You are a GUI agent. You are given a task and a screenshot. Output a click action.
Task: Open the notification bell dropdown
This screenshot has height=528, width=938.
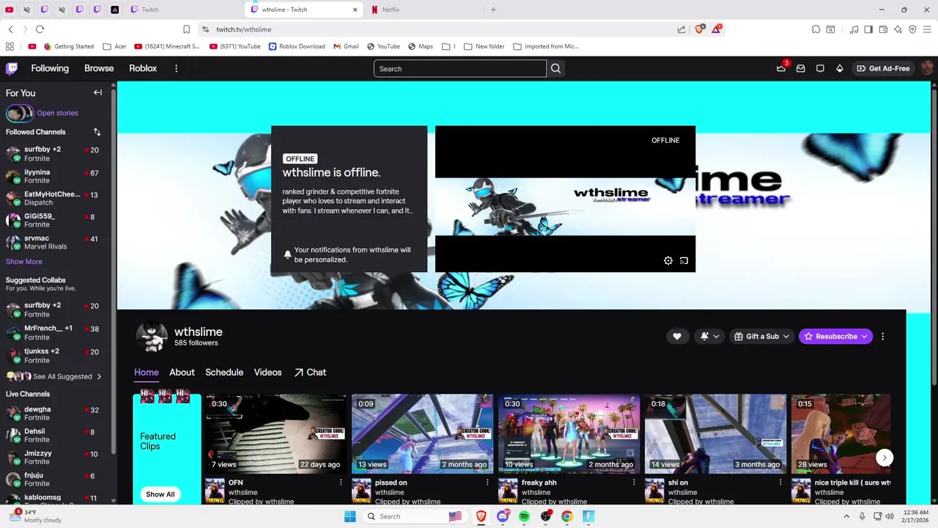point(709,336)
